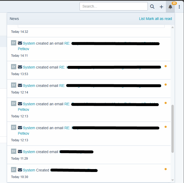Click the magnifier search icon

(x=152, y=7)
